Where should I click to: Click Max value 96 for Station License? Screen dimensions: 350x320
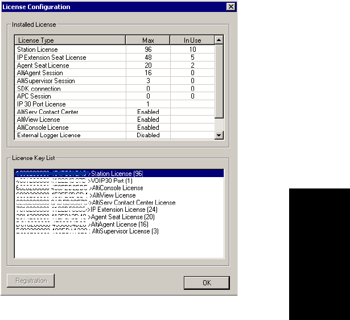148,50
